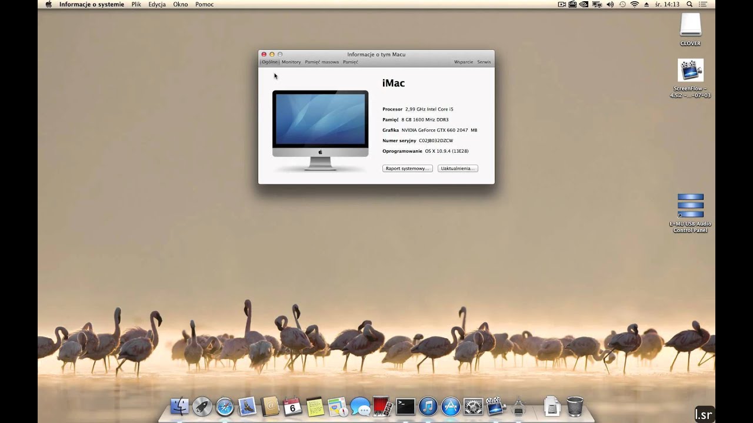Open Maps icon in dock
Image resolution: width=753 pixels, height=423 pixels.
point(338,406)
